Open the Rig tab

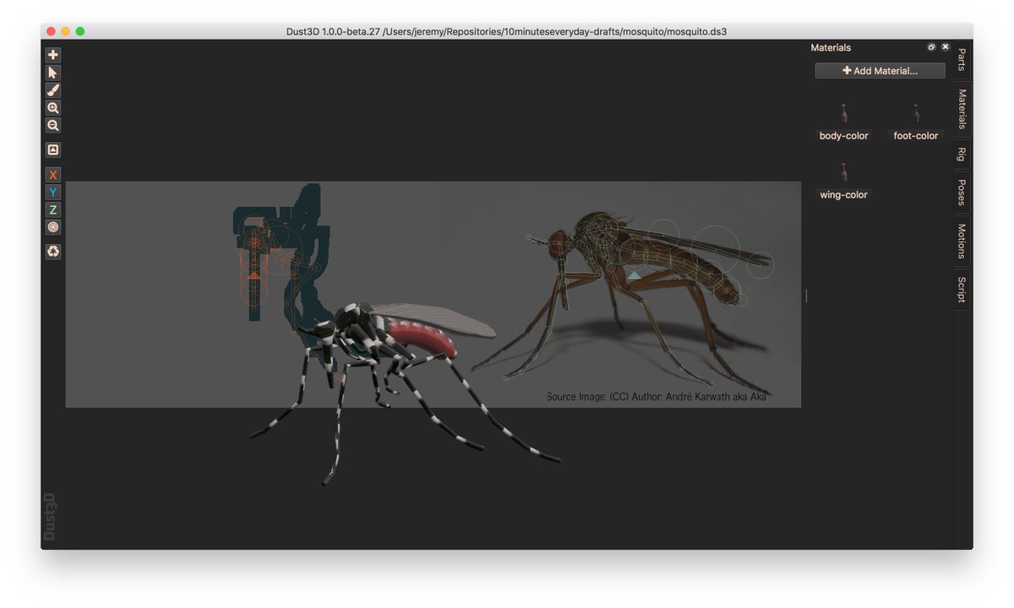pos(962,155)
